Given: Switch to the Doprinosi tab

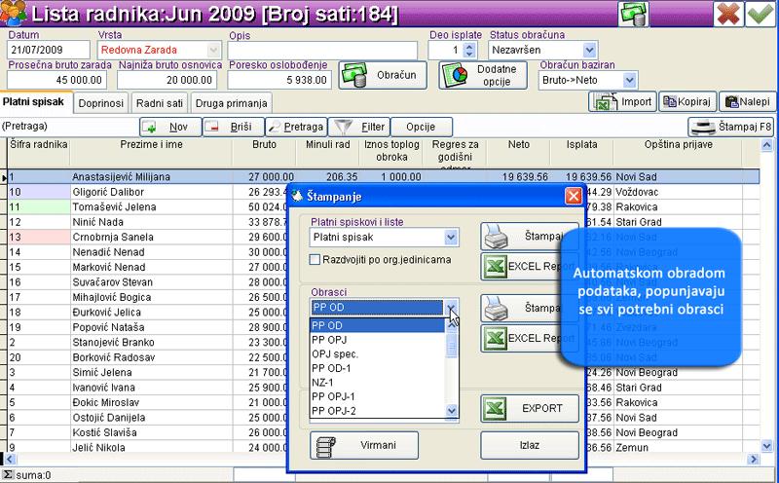Looking at the screenshot, I should click(99, 102).
